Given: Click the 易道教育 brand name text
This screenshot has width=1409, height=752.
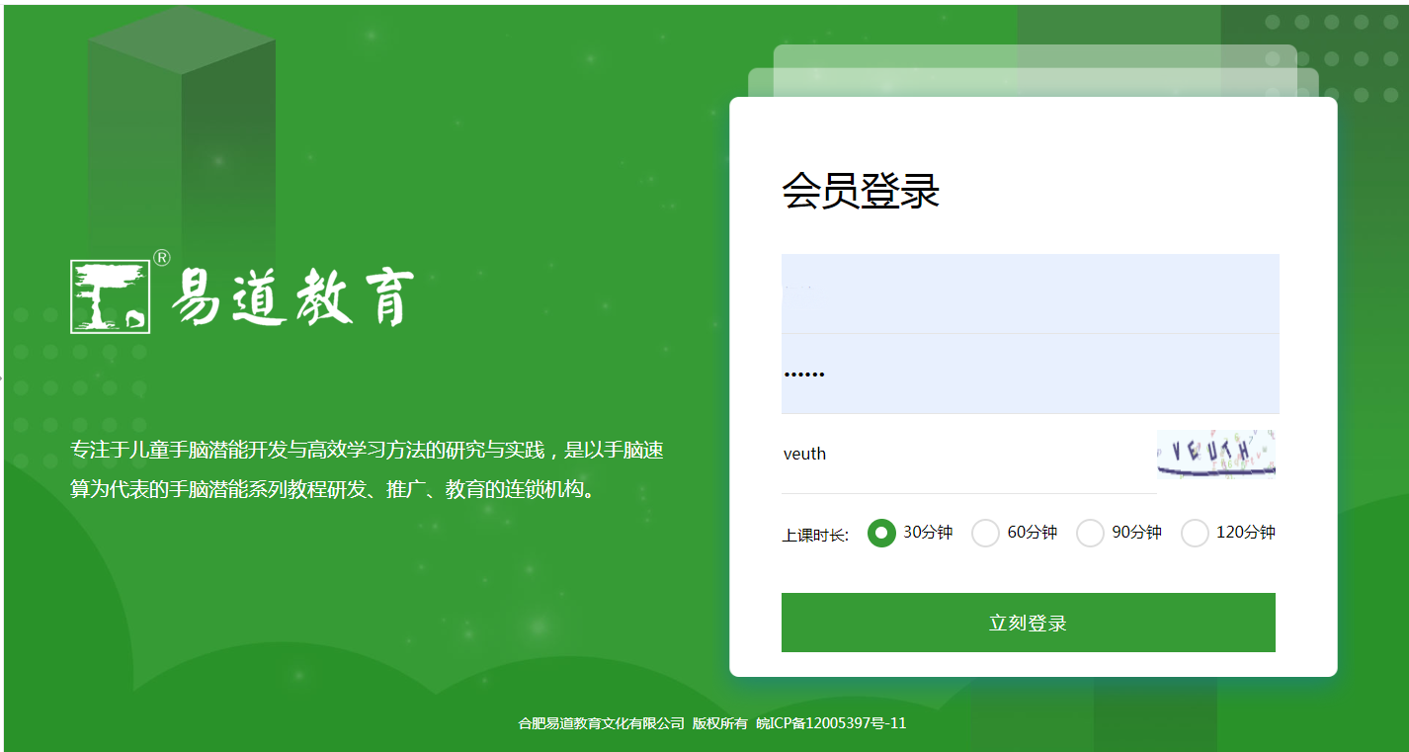Looking at the screenshot, I should (x=292, y=297).
